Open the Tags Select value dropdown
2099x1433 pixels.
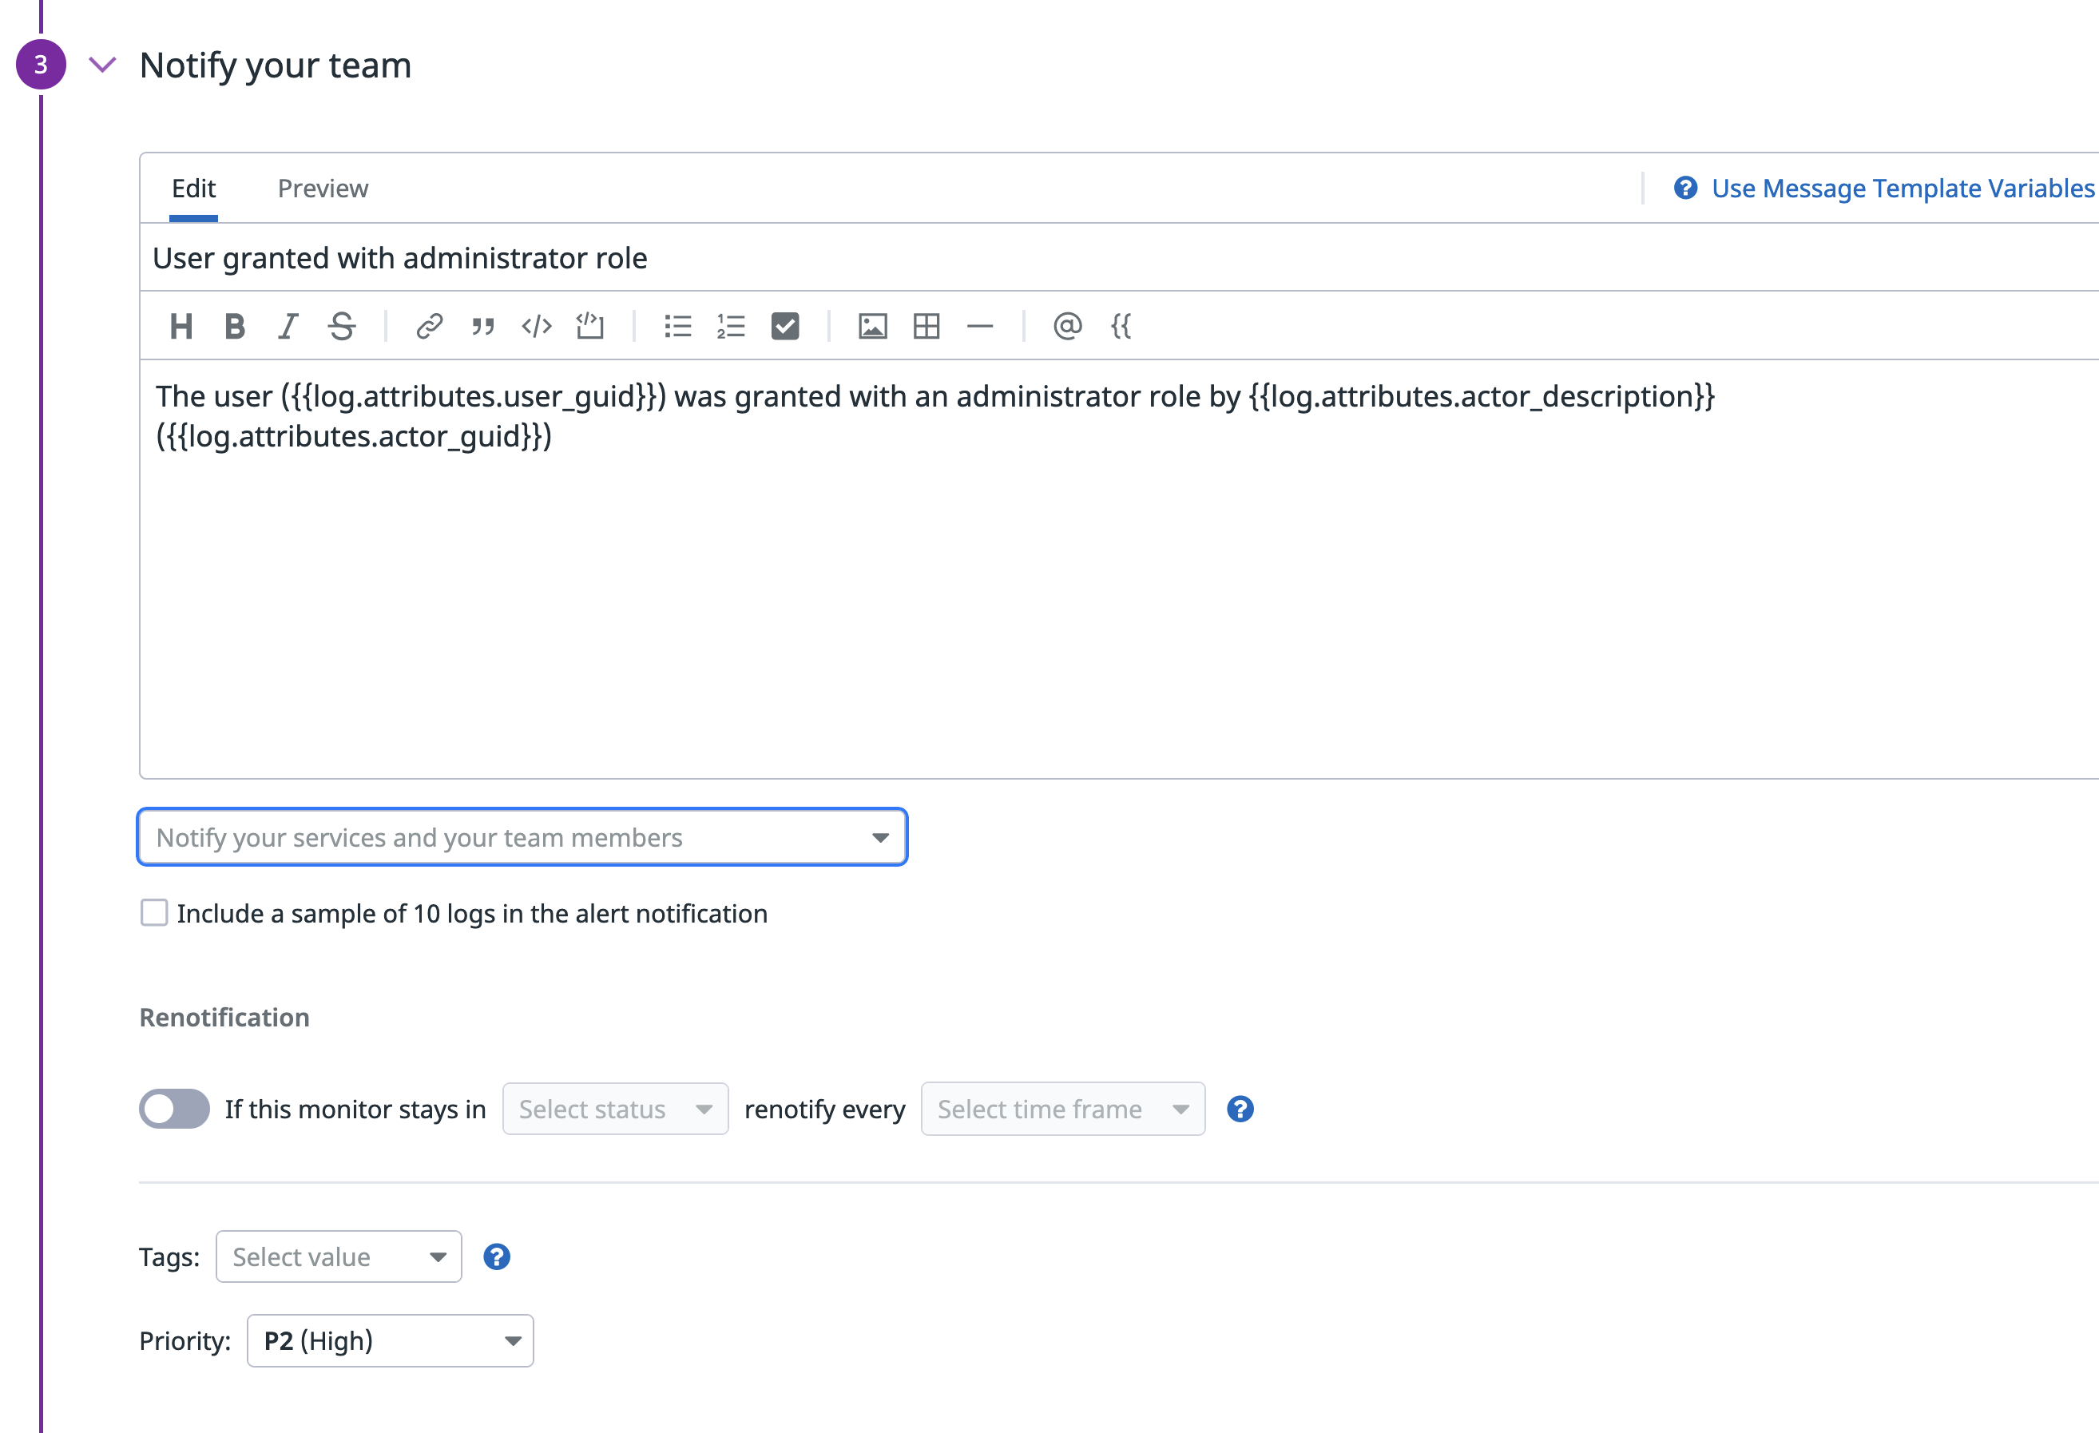339,1256
